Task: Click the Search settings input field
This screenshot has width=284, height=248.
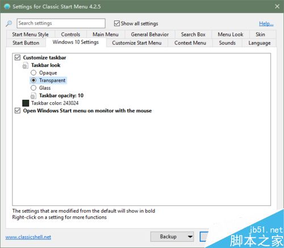Action: [61, 23]
